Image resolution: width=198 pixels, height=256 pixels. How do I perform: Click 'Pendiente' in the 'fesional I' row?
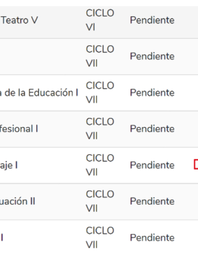coord(152,129)
